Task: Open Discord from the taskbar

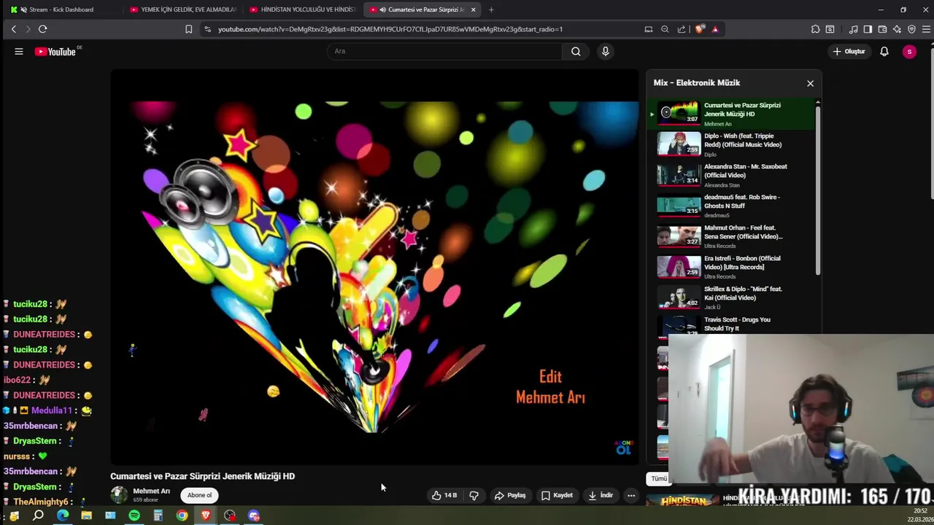Action: tap(254, 516)
